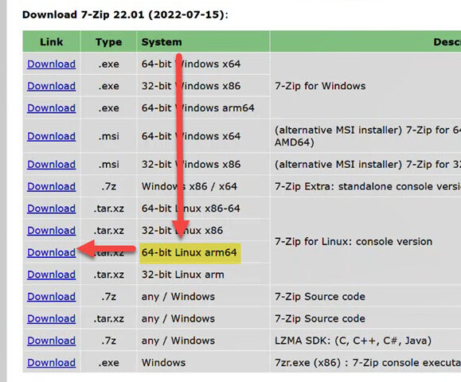This screenshot has width=461, height=382.
Task: Select the highlighted '64-bit Linux arm64' text
Action: pos(189,252)
